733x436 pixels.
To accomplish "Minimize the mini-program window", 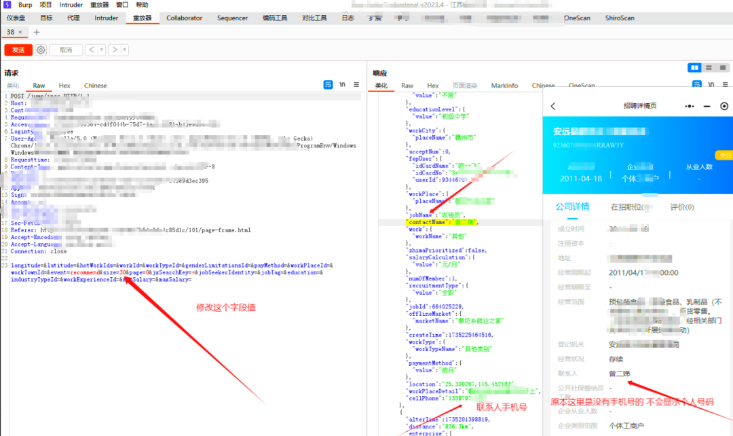I will click(707, 106).
